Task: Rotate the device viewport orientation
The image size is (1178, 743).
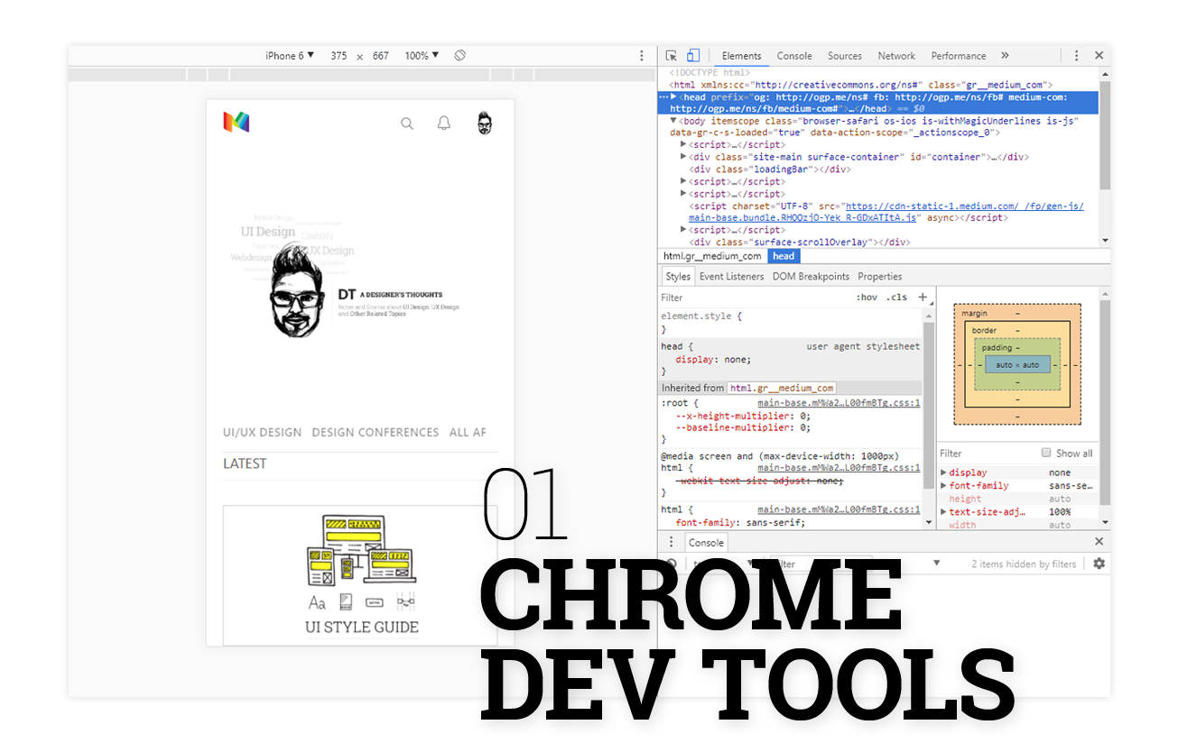Action: click(459, 56)
